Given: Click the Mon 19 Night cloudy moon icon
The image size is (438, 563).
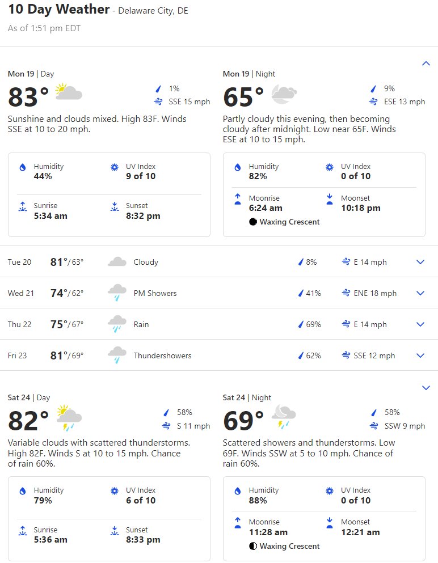Looking at the screenshot, I should coord(284,94).
